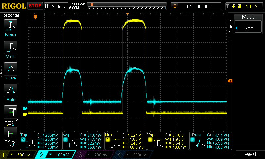Click the Mode menu label

[248, 17]
